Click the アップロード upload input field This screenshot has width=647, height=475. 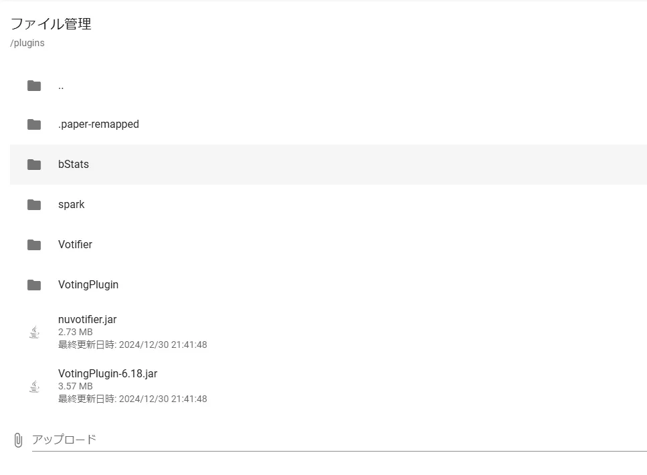335,440
